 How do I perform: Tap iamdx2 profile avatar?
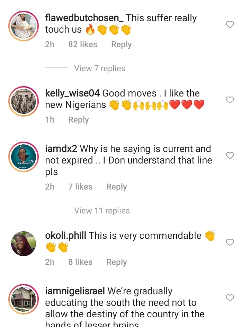(x=24, y=157)
